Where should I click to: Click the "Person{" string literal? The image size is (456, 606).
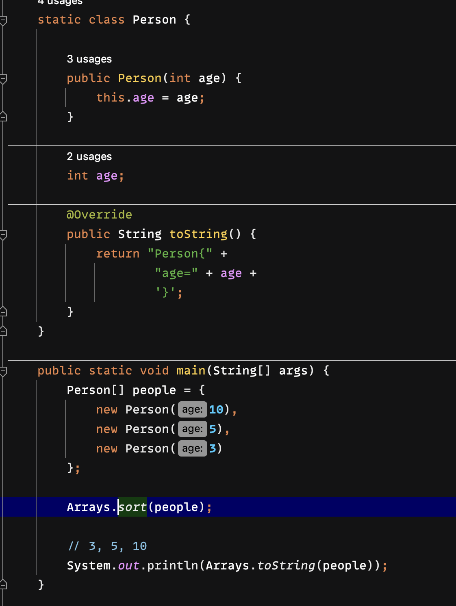point(180,253)
